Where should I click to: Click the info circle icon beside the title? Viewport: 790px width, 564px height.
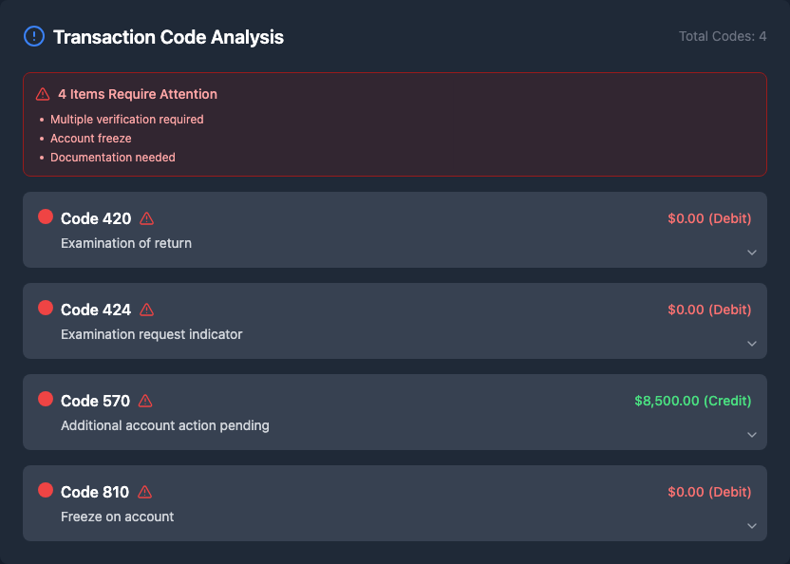click(x=34, y=37)
